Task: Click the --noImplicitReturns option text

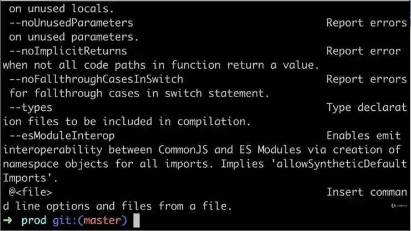Action: tap(68, 51)
